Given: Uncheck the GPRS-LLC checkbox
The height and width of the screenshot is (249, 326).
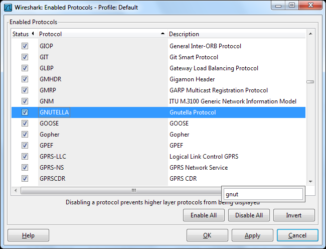Looking at the screenshot, I should pyautogui.click(x=25, y=157).
